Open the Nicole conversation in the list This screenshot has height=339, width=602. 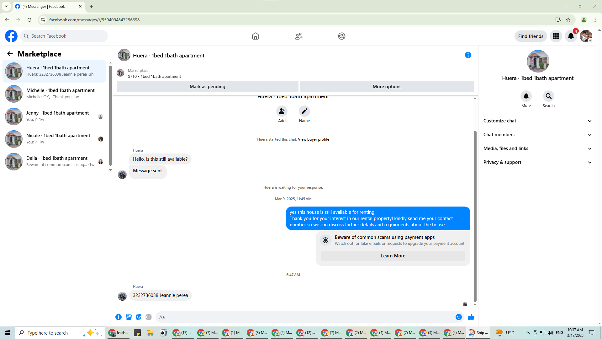click(x=54, y=139)
